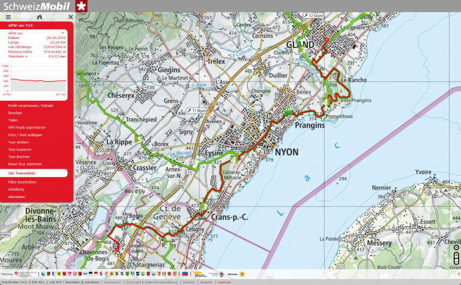Click the home icon in the panel header
The image size is (461, 285).
(x=40, y=17)
